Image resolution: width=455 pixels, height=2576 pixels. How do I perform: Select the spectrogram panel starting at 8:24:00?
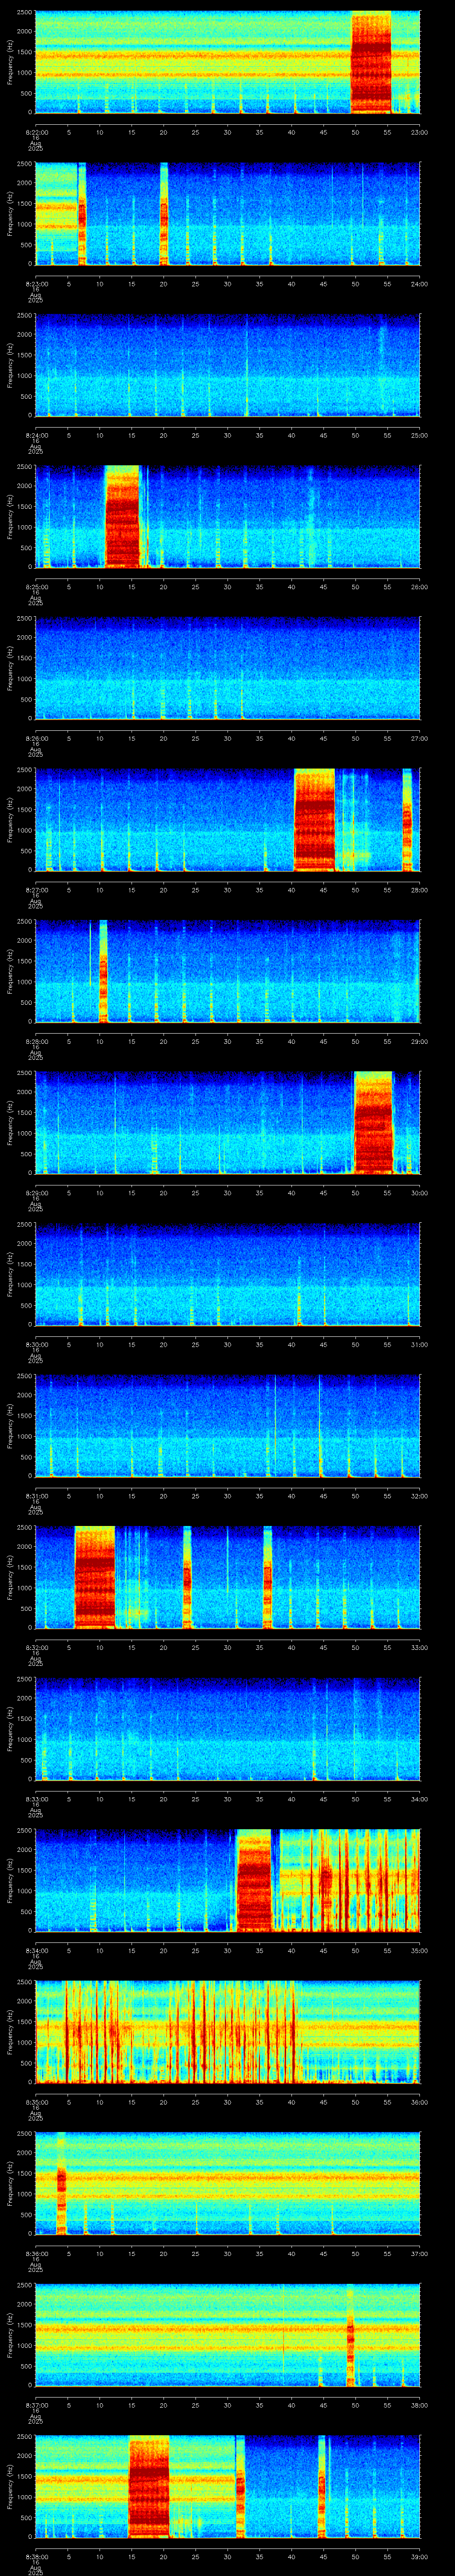tap(227, 366)
